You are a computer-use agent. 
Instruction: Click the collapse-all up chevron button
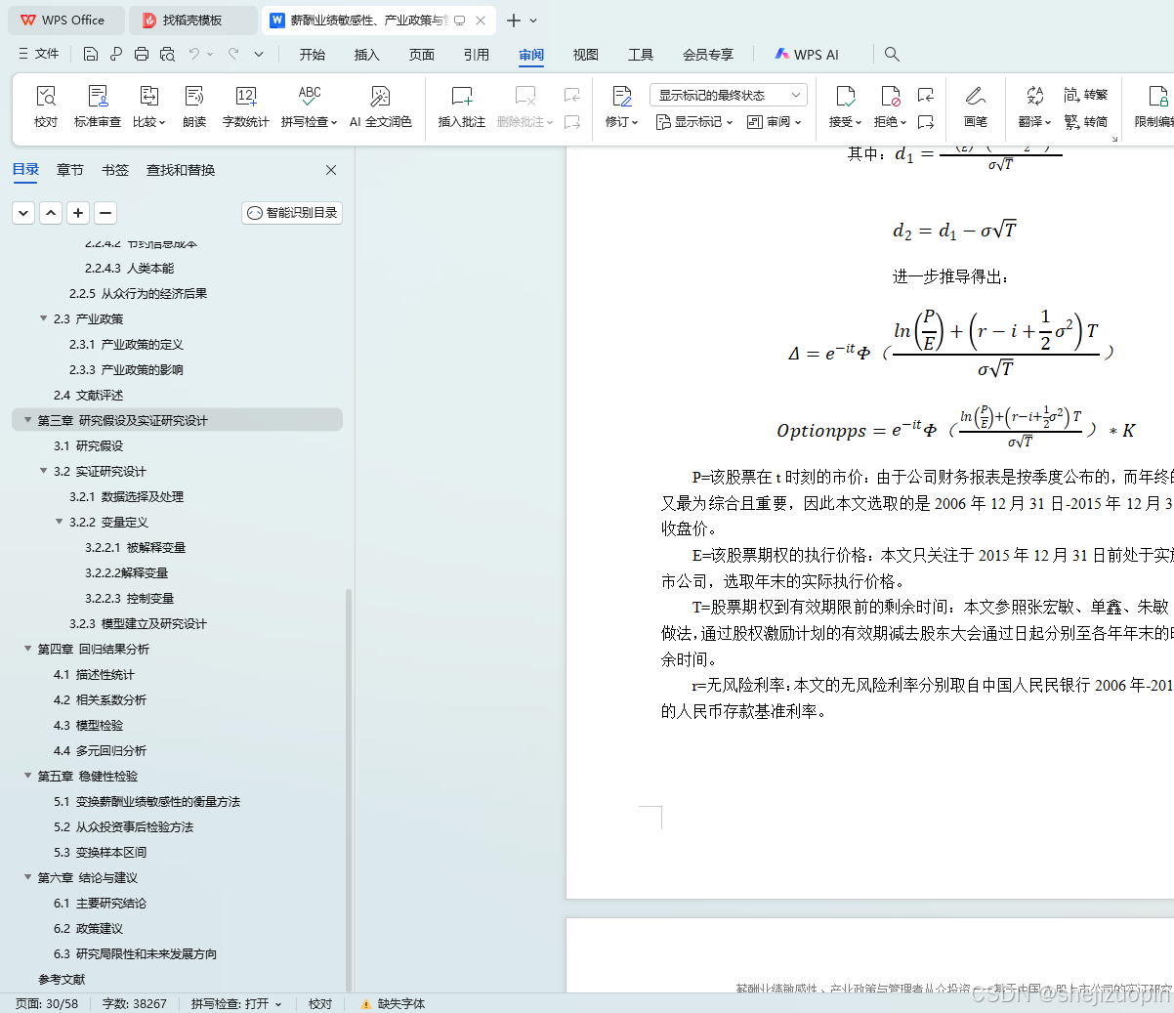(51, 212)
